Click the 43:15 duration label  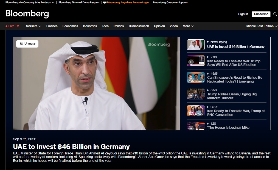pyautogui.click(x=214, y=74)
